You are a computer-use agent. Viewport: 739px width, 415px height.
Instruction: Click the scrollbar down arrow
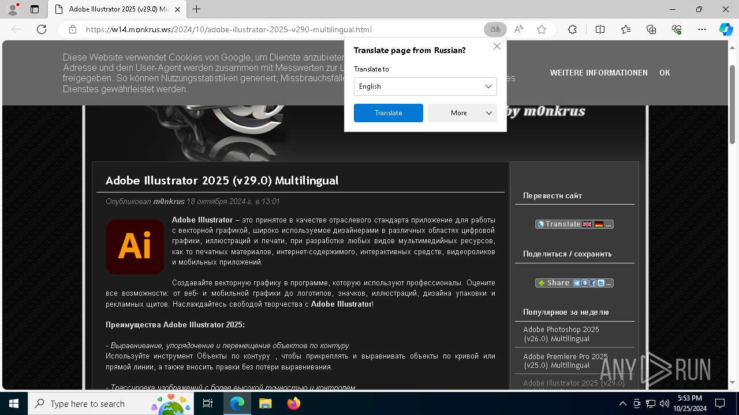[x=733, y=382]
